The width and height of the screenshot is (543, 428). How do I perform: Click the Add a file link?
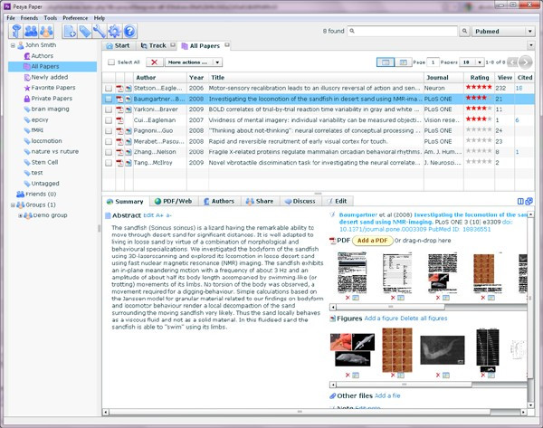(x=387, y=395)
